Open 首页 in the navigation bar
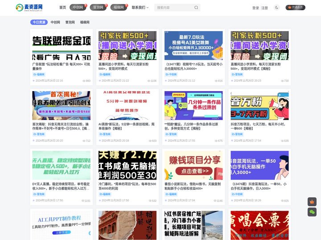The height and width of the screenshot is (240, 321). [63, 8]
